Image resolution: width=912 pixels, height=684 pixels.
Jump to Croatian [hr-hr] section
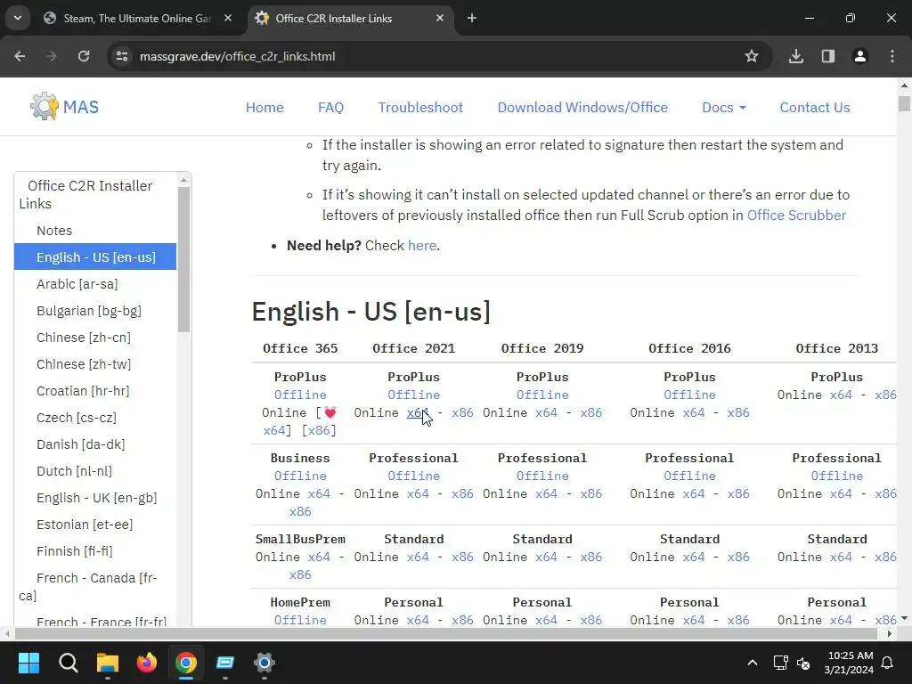[83, 391]
